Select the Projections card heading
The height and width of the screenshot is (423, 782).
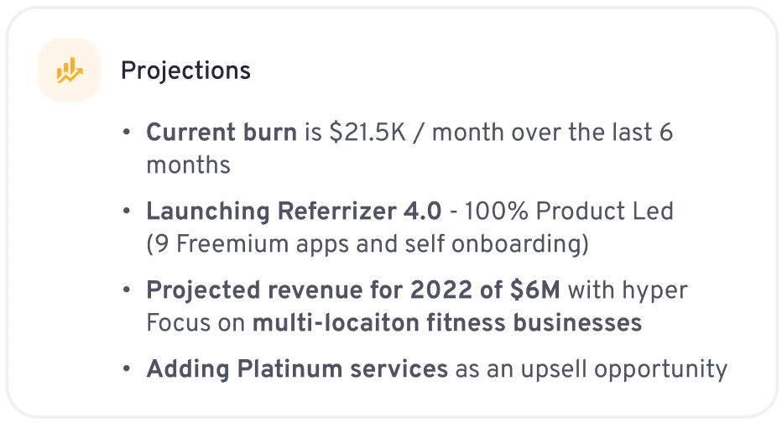coord(185,70)
